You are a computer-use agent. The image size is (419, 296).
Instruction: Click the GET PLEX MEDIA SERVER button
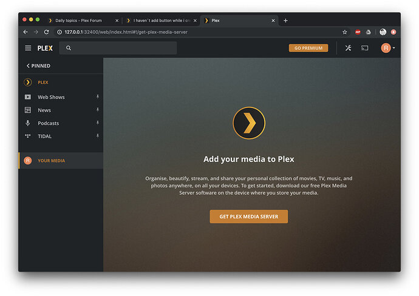pos(249,217)
